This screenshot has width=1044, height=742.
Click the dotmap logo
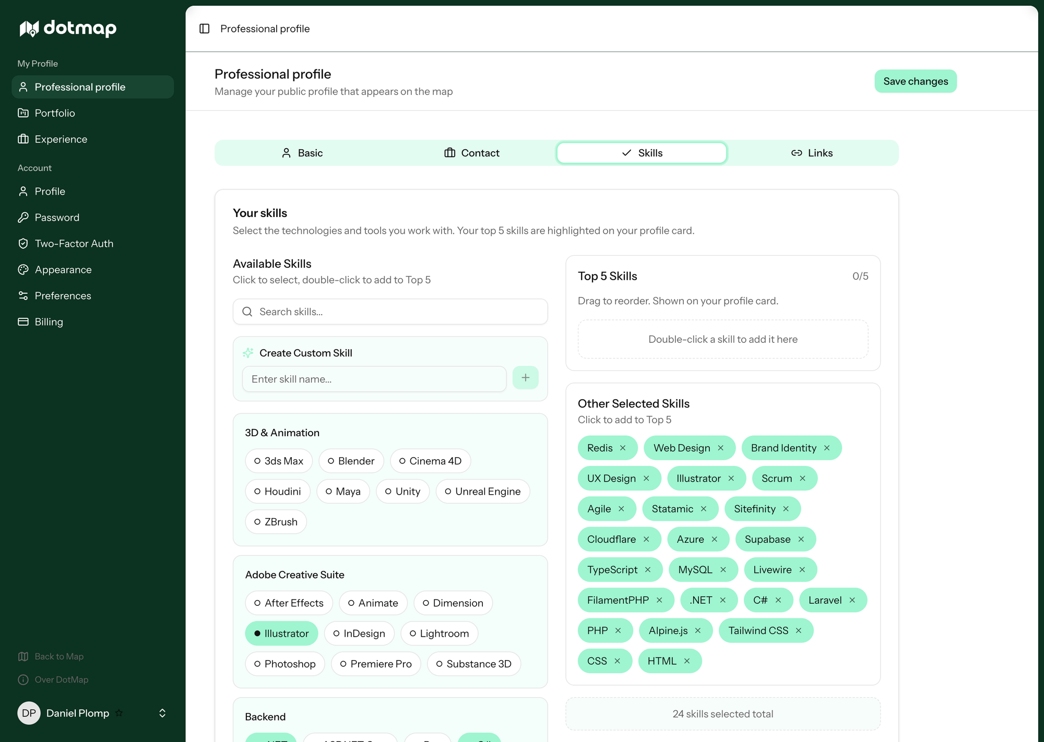click(x=68, y=28)
